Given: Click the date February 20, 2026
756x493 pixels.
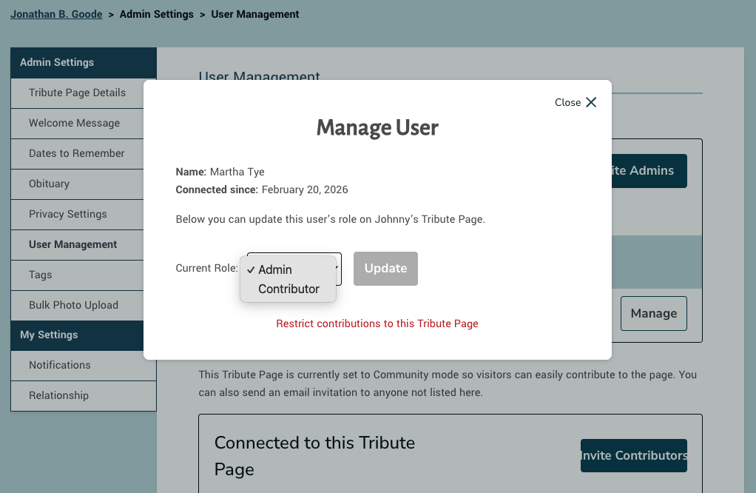Looking at the screenshot, I should tap(305, 190).
